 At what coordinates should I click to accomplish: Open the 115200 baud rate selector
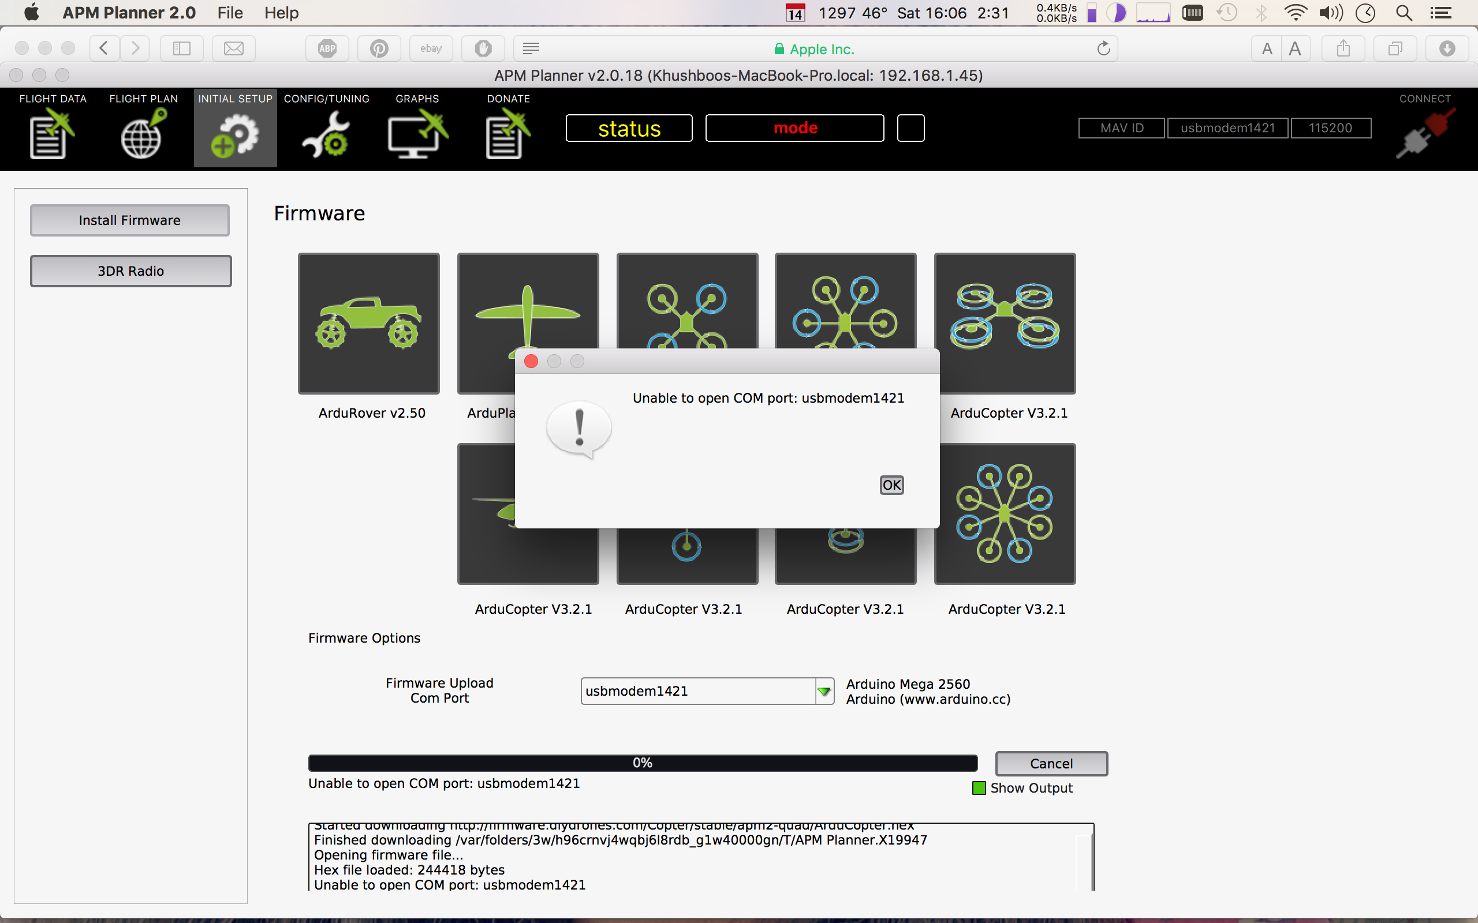[1331, 128]
